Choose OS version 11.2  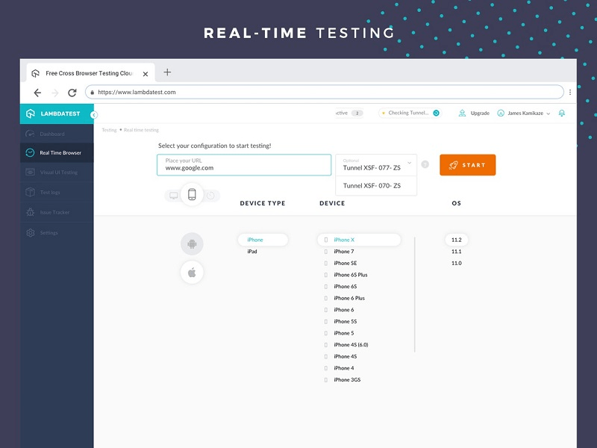point(457,240)
